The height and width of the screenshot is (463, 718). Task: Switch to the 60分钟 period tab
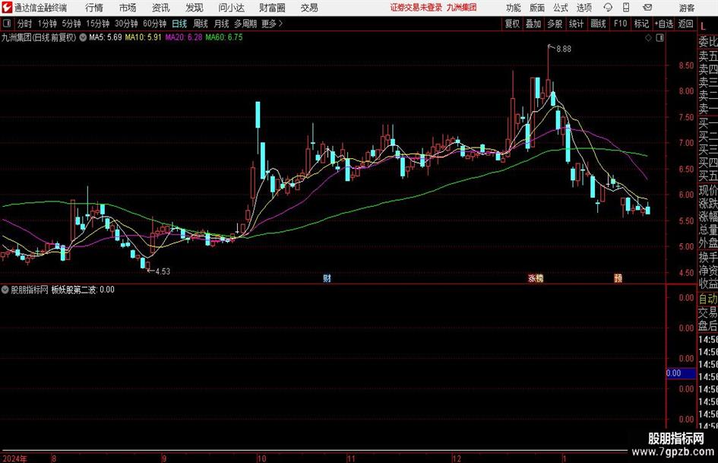click(x=155, y=24)
